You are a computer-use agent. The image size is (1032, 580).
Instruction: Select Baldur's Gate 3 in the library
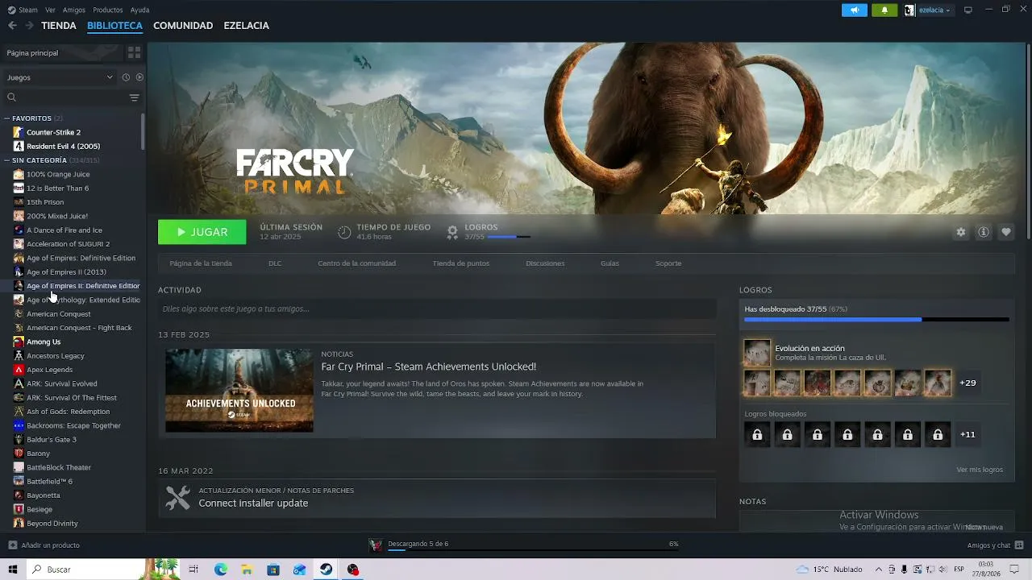(52, 440)
